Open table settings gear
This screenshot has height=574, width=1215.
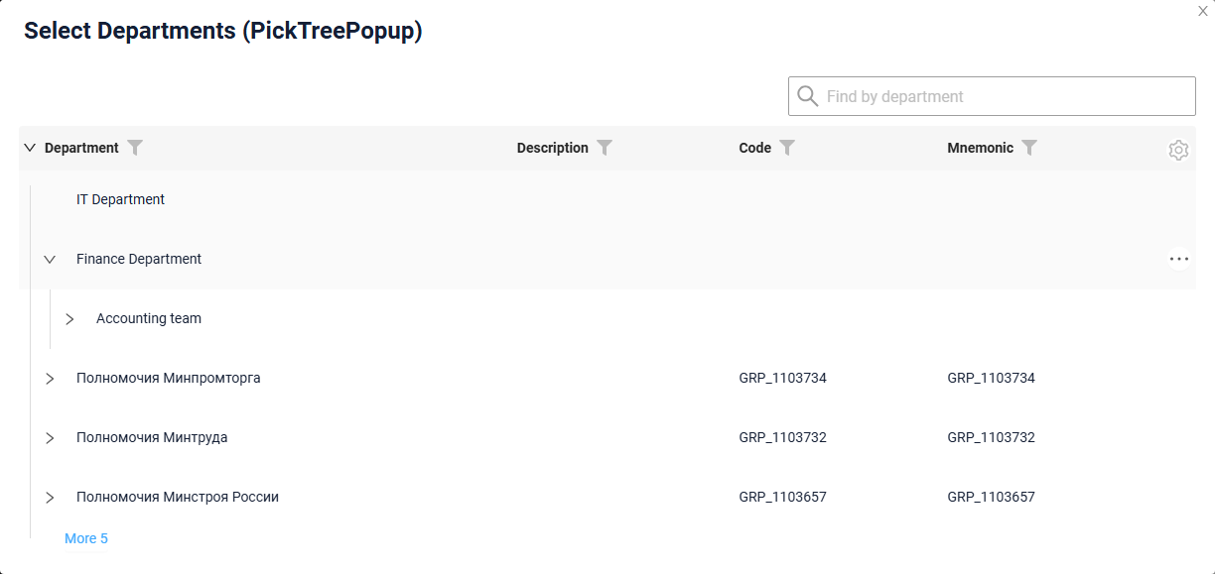[1178, 151]
